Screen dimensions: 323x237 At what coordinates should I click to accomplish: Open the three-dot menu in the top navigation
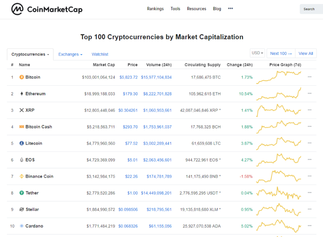[231, 8]
